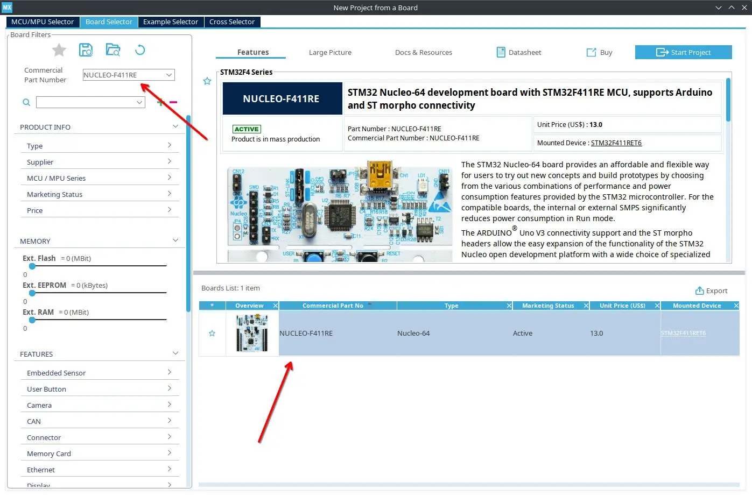The width and height of the screenshot is (752, 496).
Task: Close the Mounted Device column with its X
Action: 736,306
